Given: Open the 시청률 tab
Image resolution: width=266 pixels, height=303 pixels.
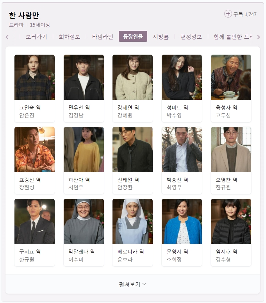Looking at the screenshot, I should (161, 37).
